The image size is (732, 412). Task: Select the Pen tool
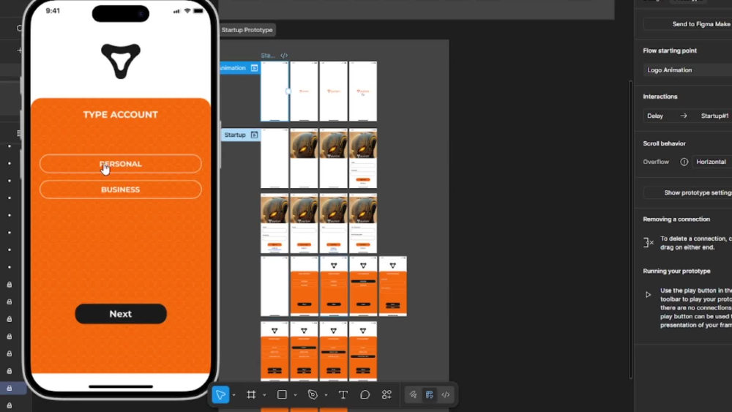click(313, 394)
